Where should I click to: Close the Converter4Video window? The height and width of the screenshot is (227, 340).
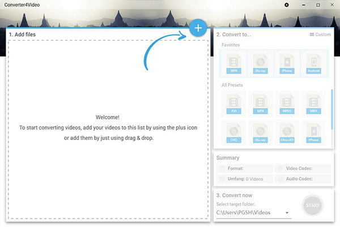tap(332, 5)
